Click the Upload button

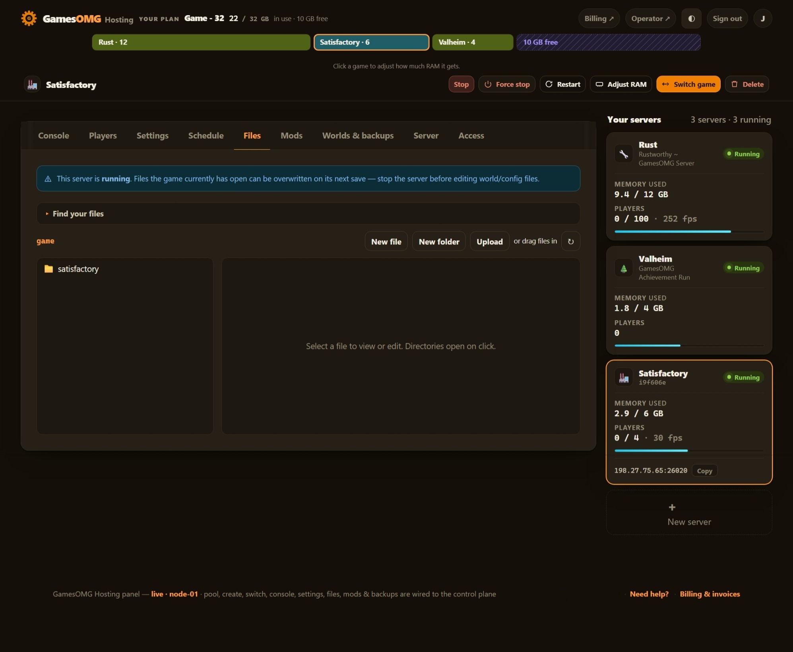(489, 241)
